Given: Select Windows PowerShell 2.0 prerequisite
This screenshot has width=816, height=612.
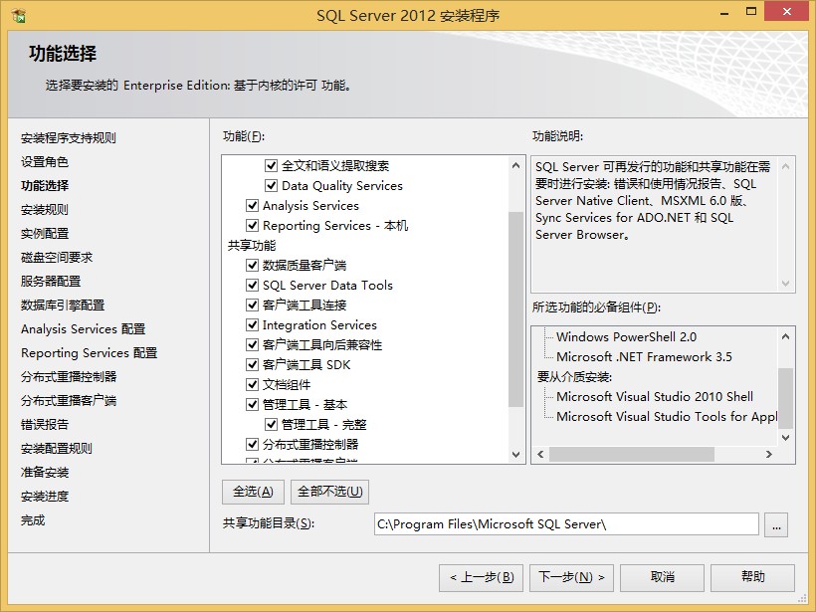Looking at the screenshot, I should click(x=626, y=337).
